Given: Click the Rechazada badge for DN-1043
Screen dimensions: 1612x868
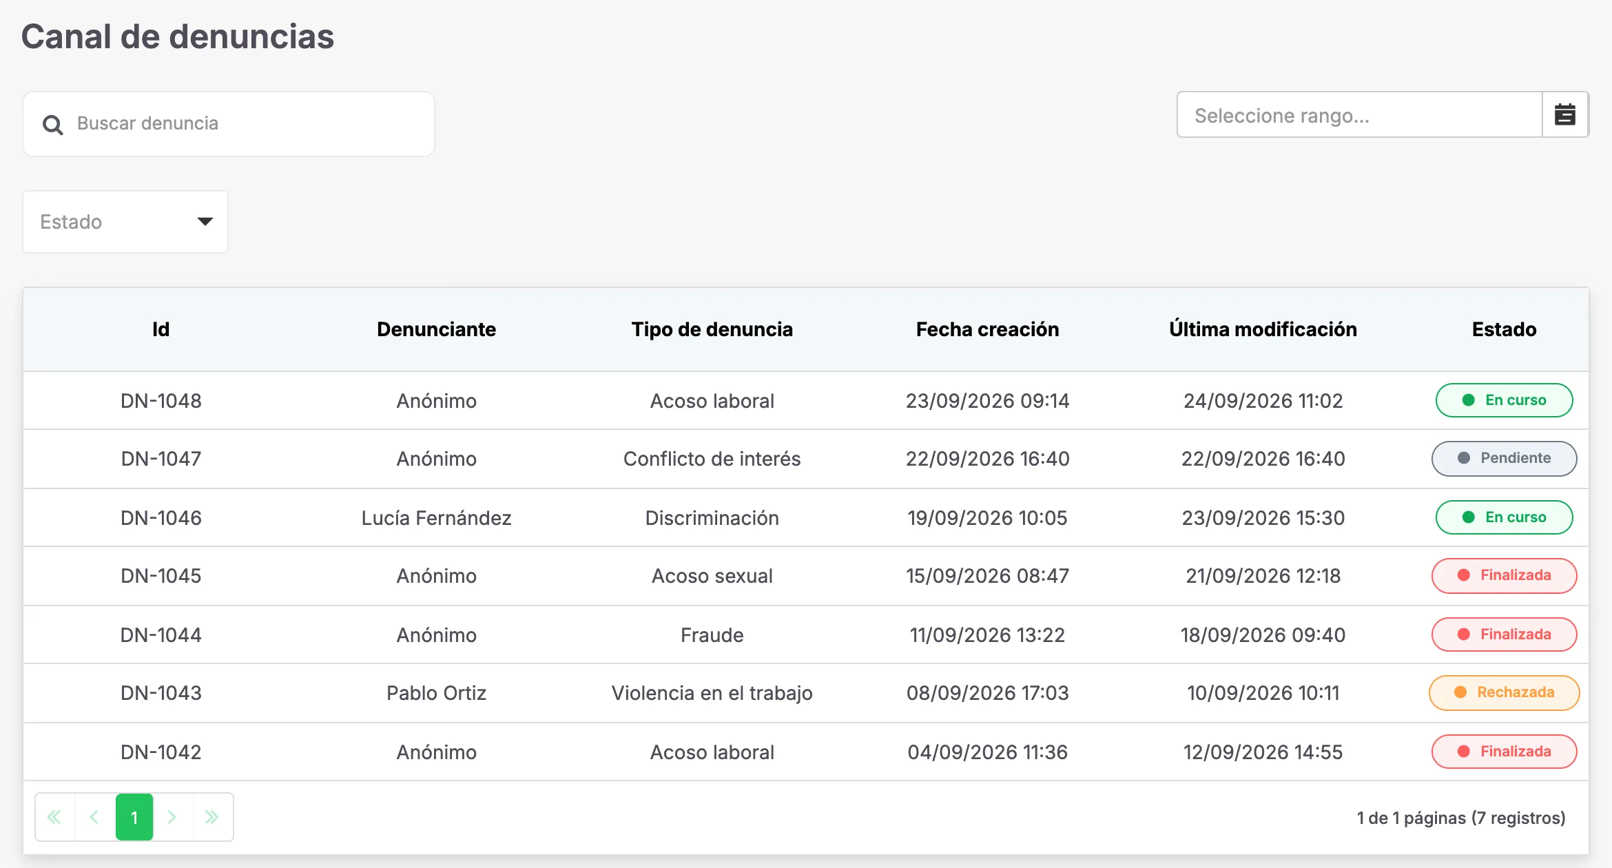Looking at the screenshot, I should coord(1505,693).
